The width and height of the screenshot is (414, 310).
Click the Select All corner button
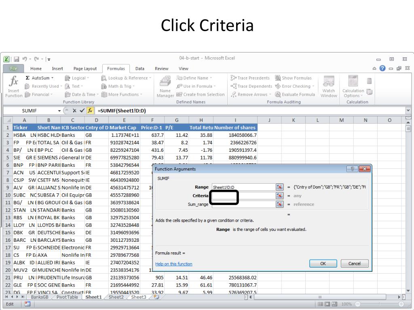(x=8, y=120)
